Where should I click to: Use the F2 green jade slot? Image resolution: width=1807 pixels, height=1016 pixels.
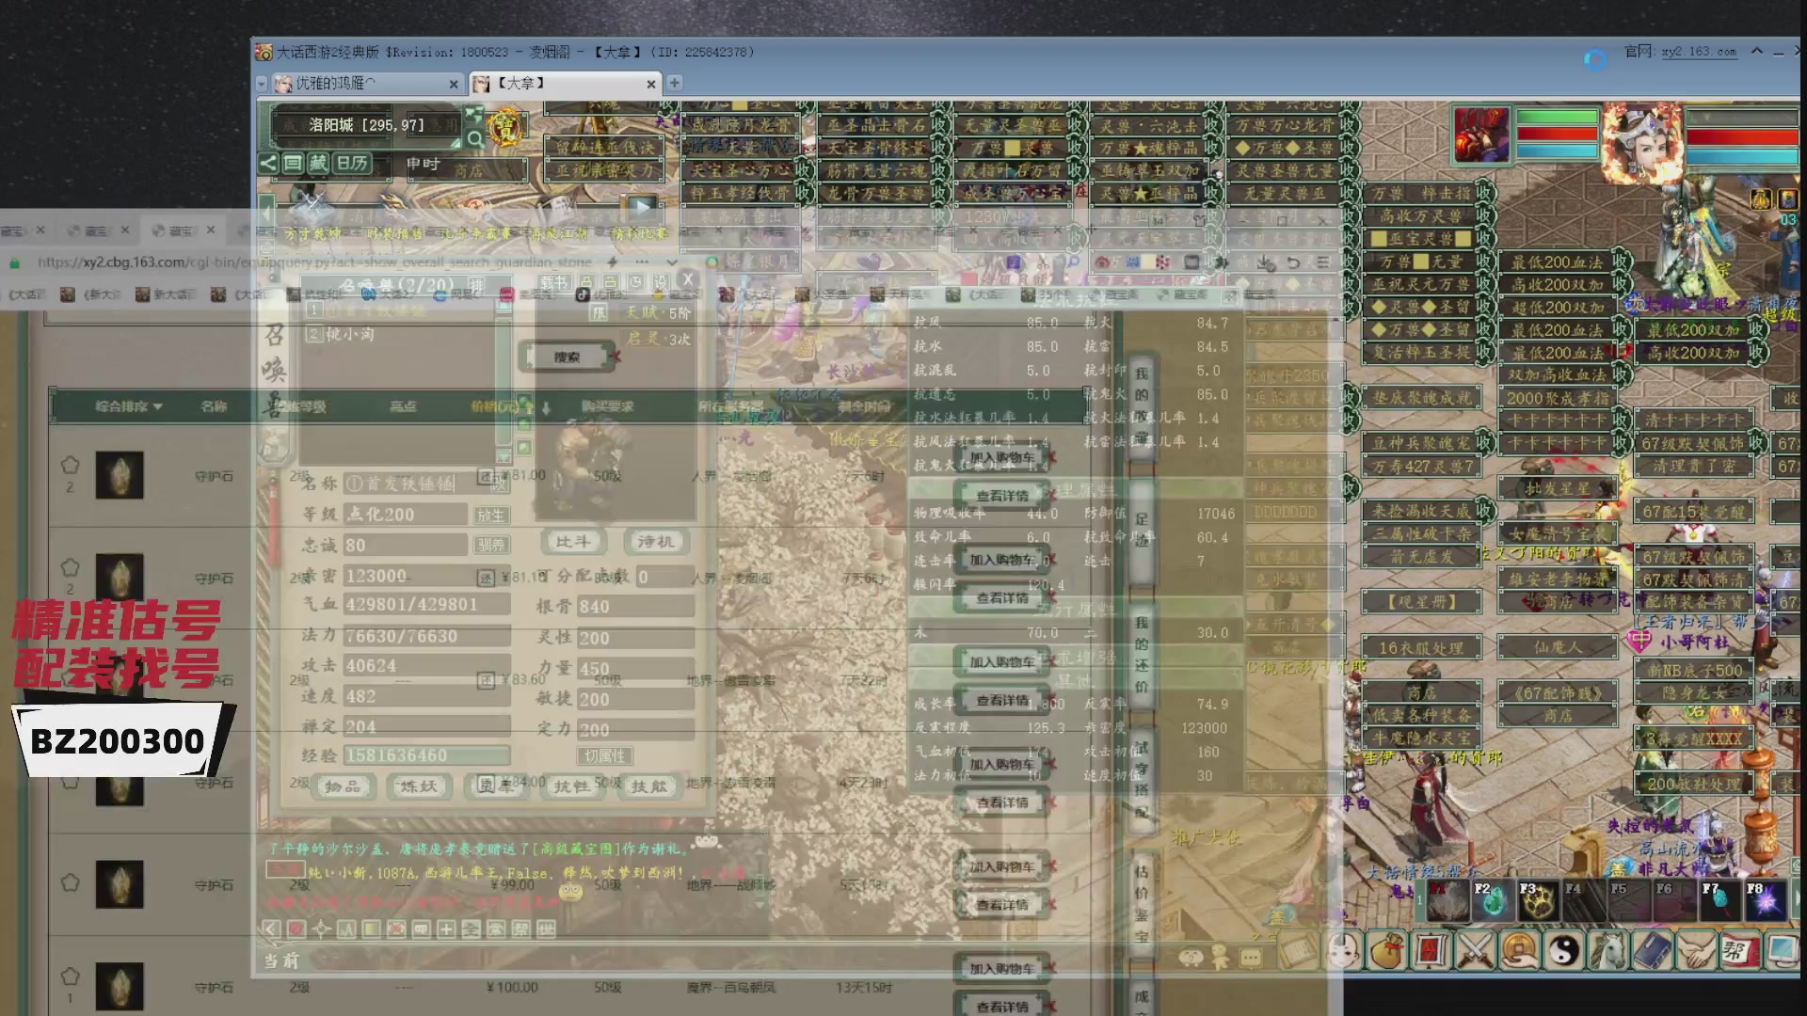(x=1493, y=900)
